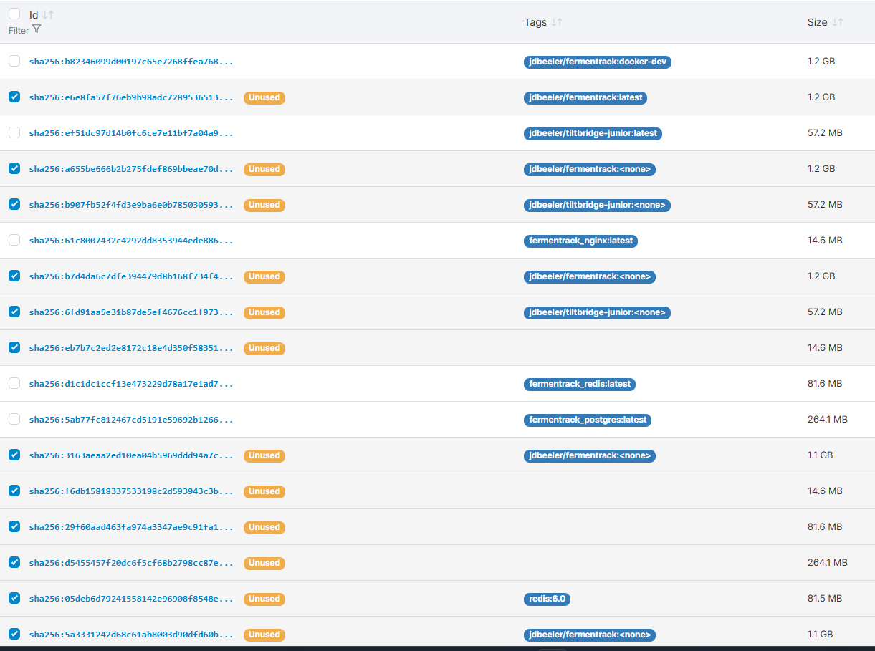Click the redis:6.0 tag
This screenshot has width=875, height=651.
tap(547, 599)
